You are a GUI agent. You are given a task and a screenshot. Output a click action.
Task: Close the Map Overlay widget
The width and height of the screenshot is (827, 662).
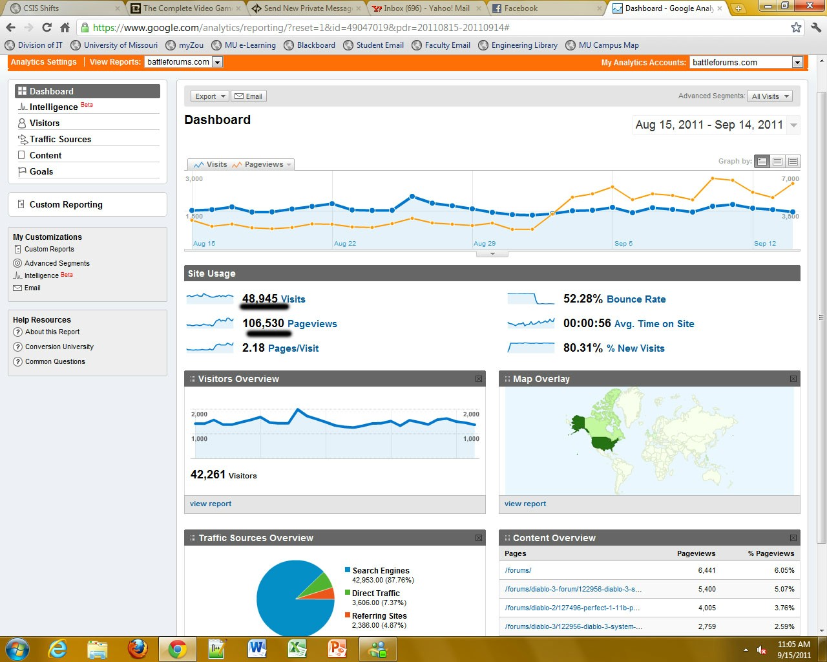[793, 379]
